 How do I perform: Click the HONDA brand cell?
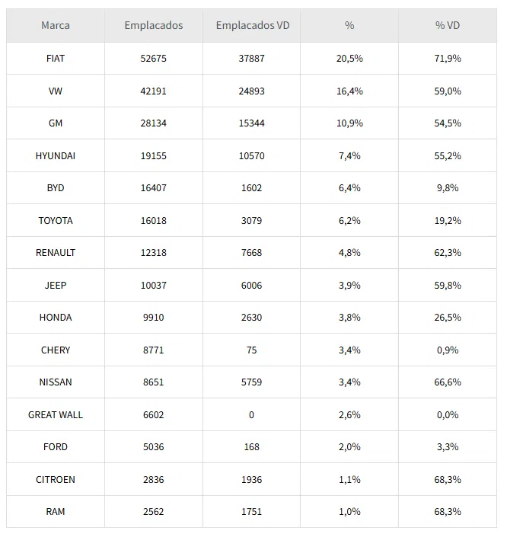click(x=56, y=318)
